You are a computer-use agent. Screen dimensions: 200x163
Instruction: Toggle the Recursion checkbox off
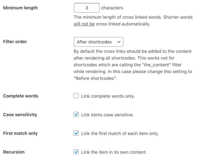point(76,152)
